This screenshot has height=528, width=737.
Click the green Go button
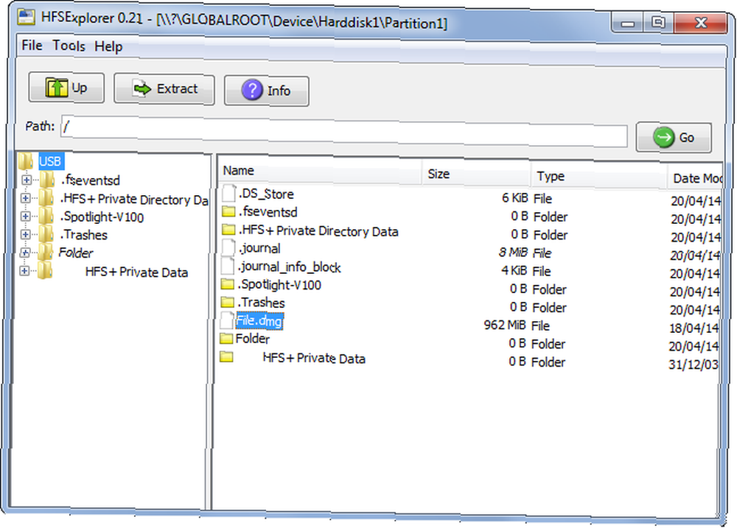coord(674,137)
